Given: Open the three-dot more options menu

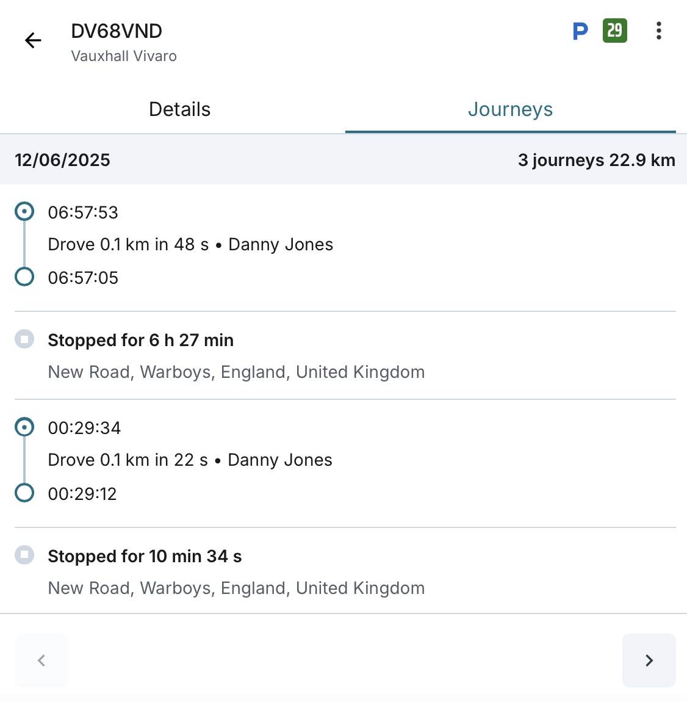Looking at the screenshot, I should (x=658, y=31).
